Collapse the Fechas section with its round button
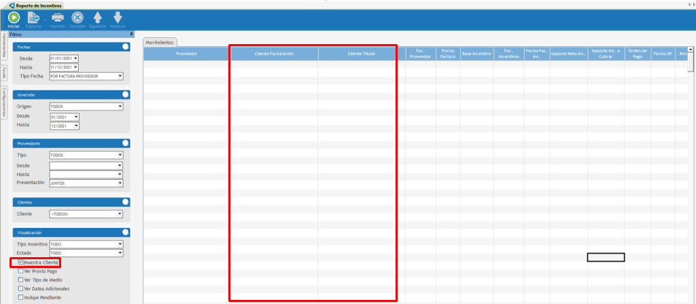 125,47
